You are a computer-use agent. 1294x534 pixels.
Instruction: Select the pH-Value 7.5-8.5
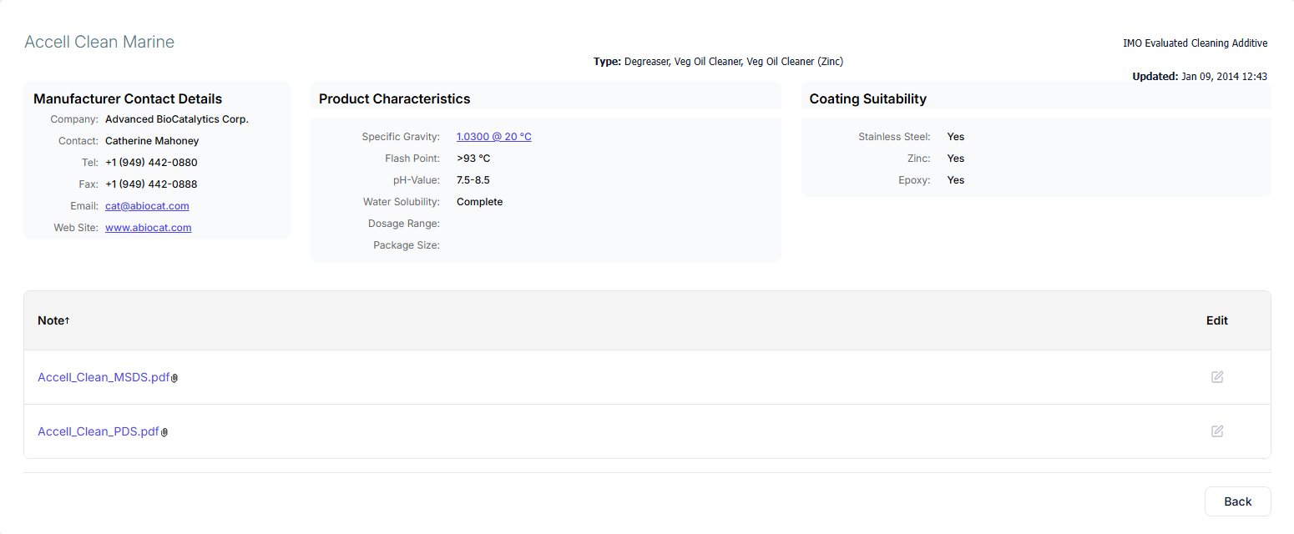coord(473,180)
